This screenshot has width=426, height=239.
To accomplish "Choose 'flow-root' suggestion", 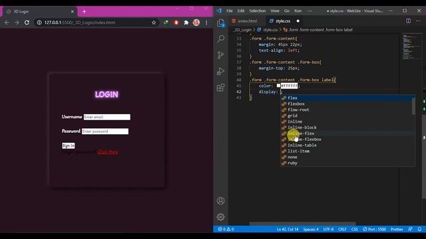I will pos(347,110).
